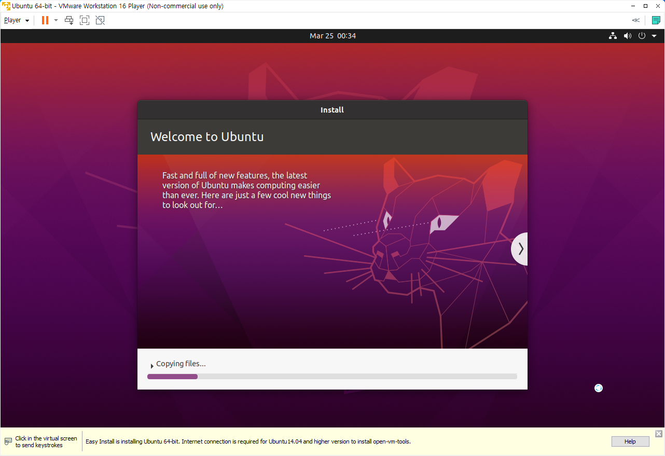Click the Fast and full of features text
Viewport: 665px width, 456px height.
tap(246, 190)
